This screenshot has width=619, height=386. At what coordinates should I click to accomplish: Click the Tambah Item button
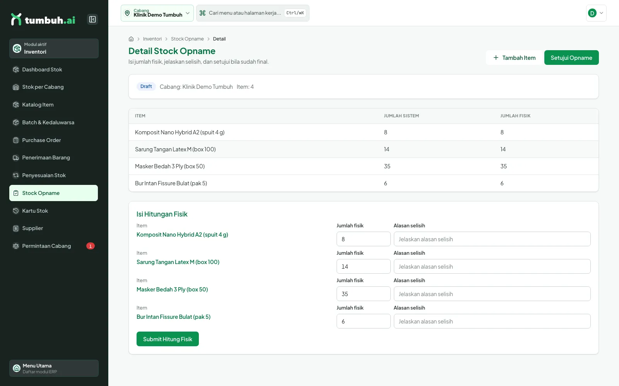[514, 58]
